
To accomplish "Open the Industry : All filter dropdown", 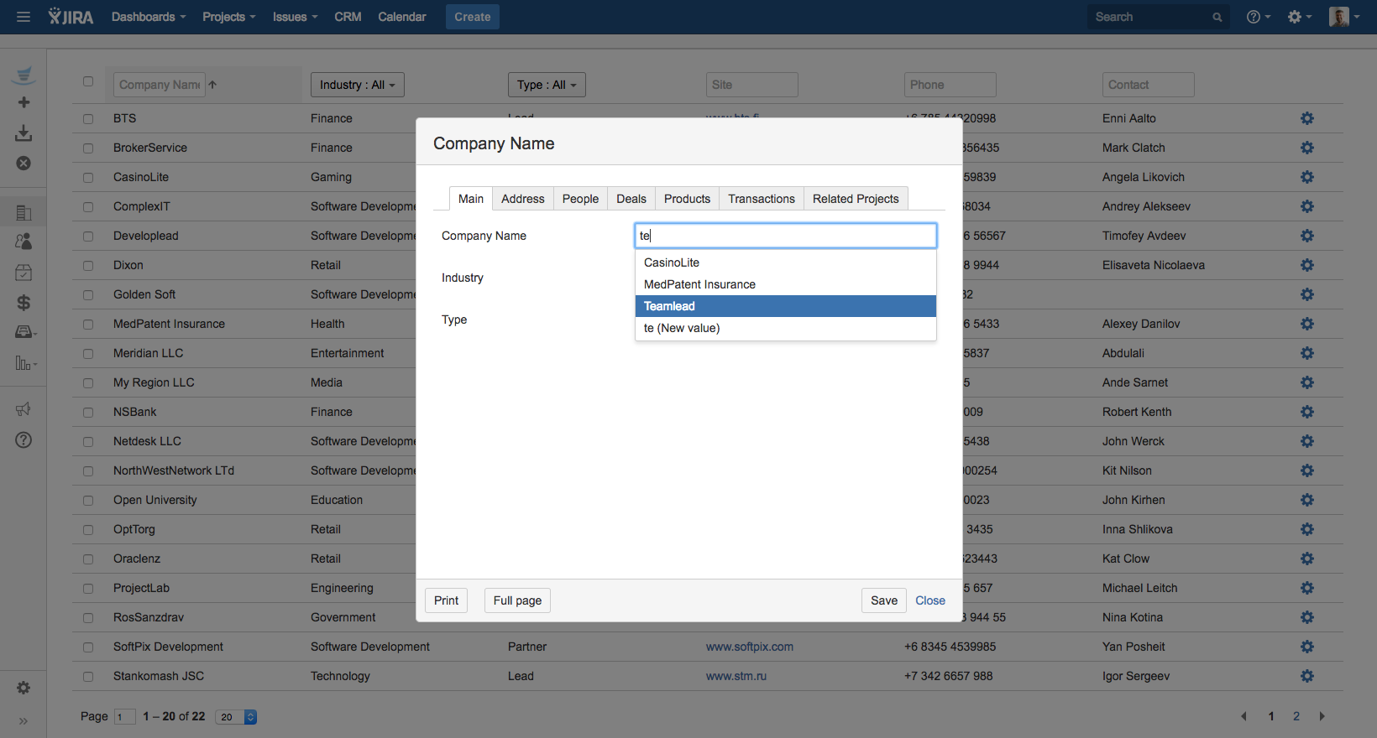I will click(x=357, y=85).
